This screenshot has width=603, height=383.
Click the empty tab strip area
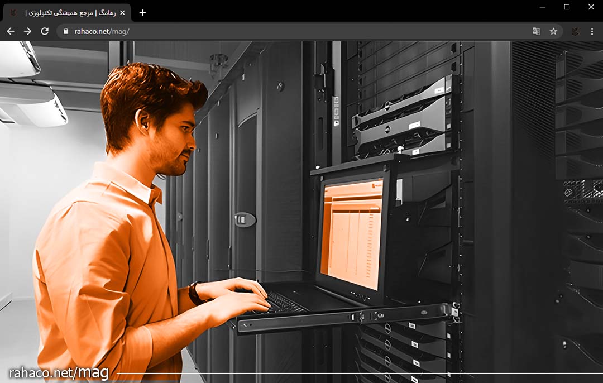click(x=335, y=11)
